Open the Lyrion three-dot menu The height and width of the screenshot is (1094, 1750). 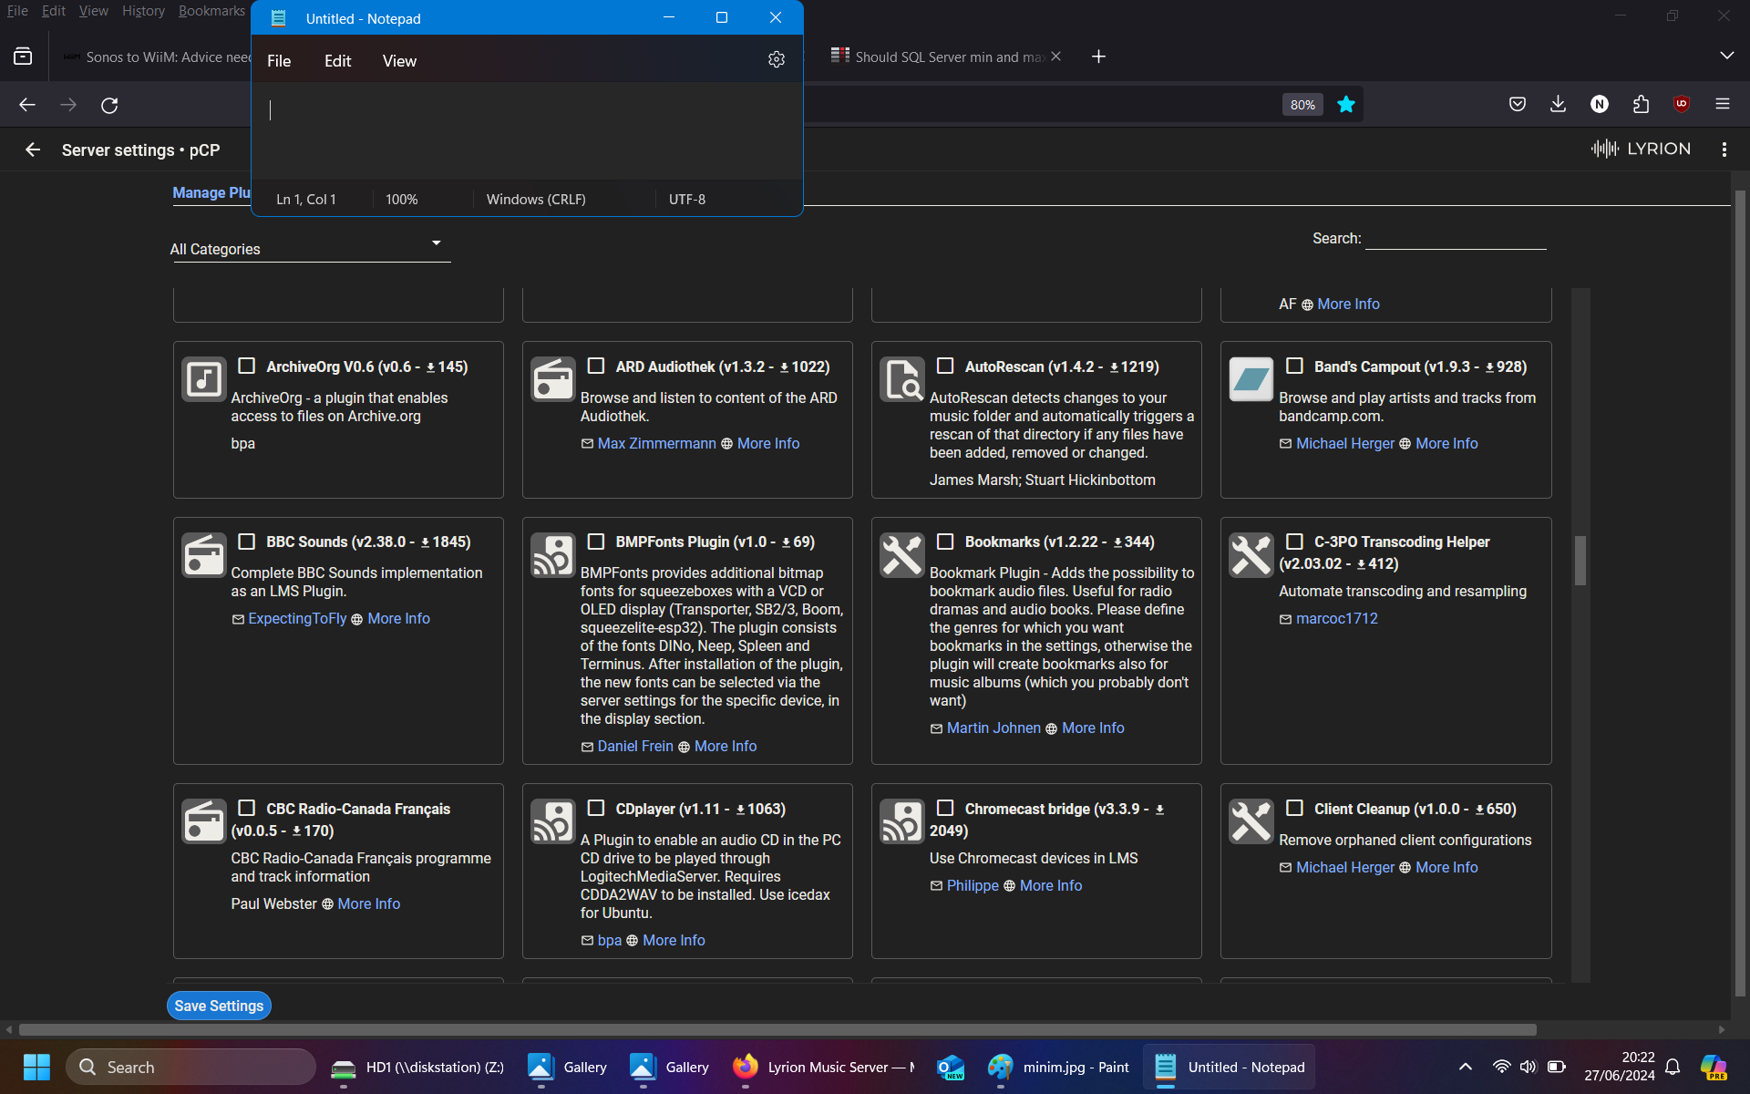1724,150
